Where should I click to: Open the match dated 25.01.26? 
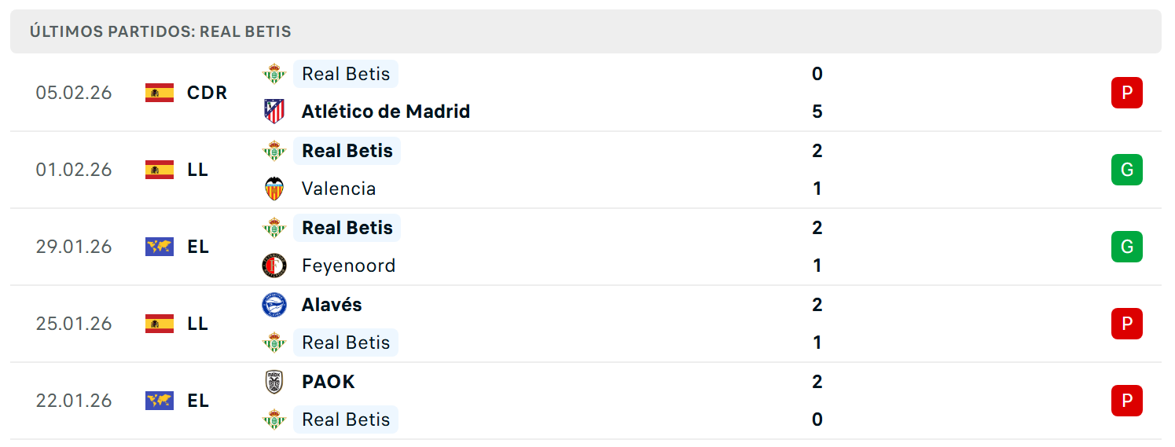tap(586, 324)
